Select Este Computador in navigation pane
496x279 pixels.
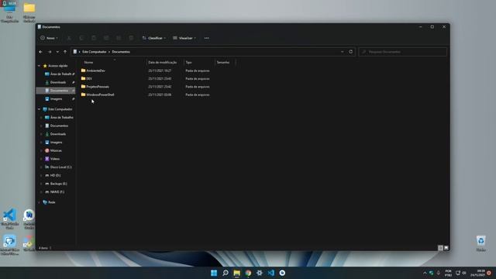[57, 109]
